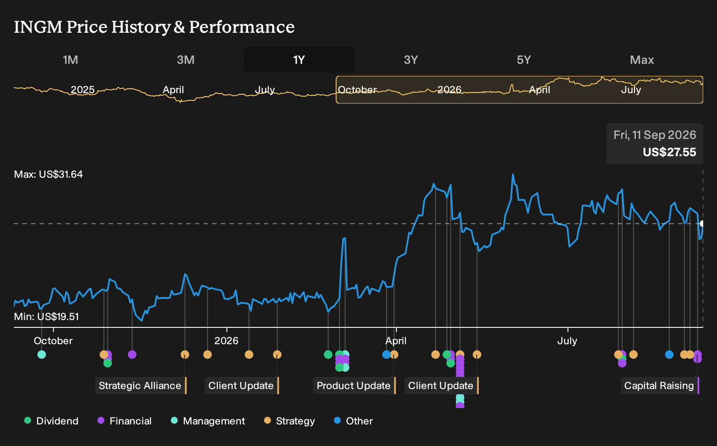Image resolution: width=717 pixels, height=446 pixels.
Task: Open the Client Update label after Strategic Alliance
Action: coord(242,386)
